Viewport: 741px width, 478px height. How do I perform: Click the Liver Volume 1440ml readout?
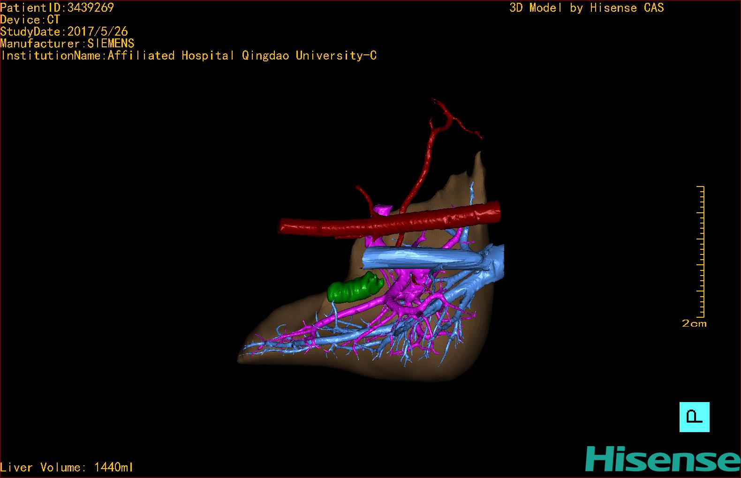pos(67,467)
